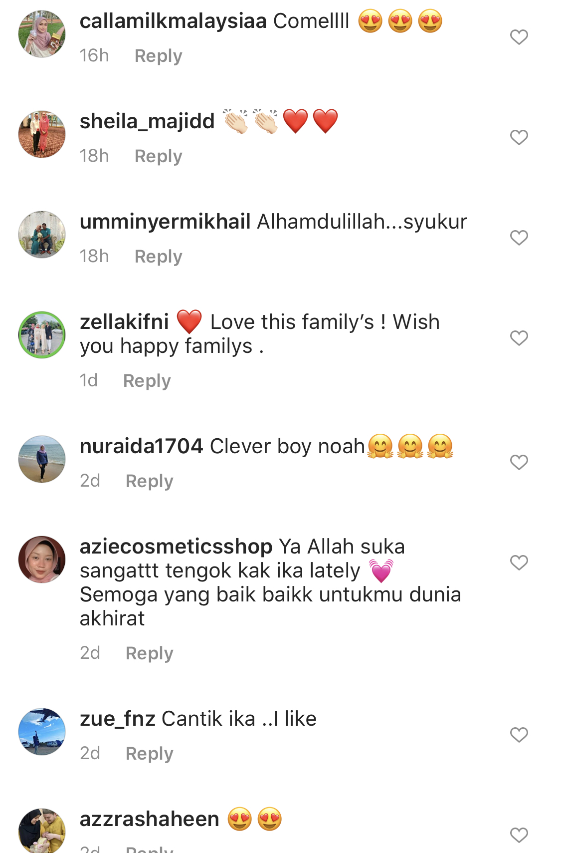Open the sheila_majidd username link
The width and height of the screenshot is (561, 853).
(x=147, y=121)
